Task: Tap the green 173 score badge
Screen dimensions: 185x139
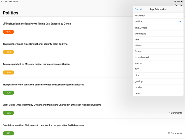Action: coord(8,133)
